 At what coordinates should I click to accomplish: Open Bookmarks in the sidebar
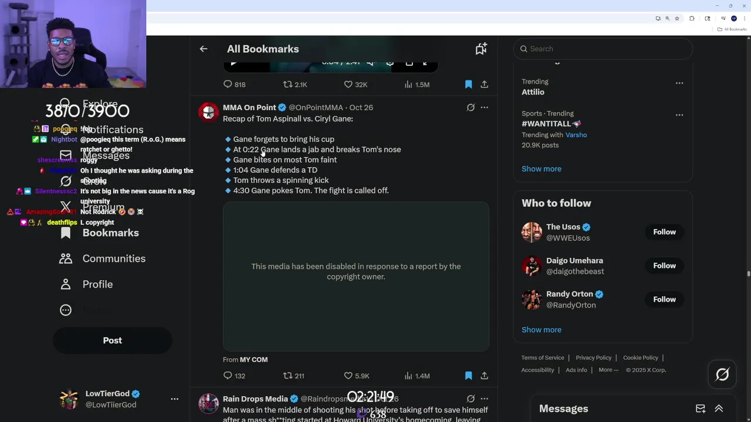(x=100, y=233)
